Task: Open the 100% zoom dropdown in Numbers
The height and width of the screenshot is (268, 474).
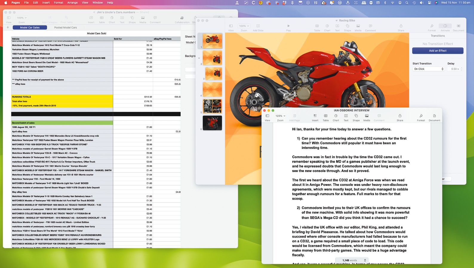Action: tap(22, 18)
